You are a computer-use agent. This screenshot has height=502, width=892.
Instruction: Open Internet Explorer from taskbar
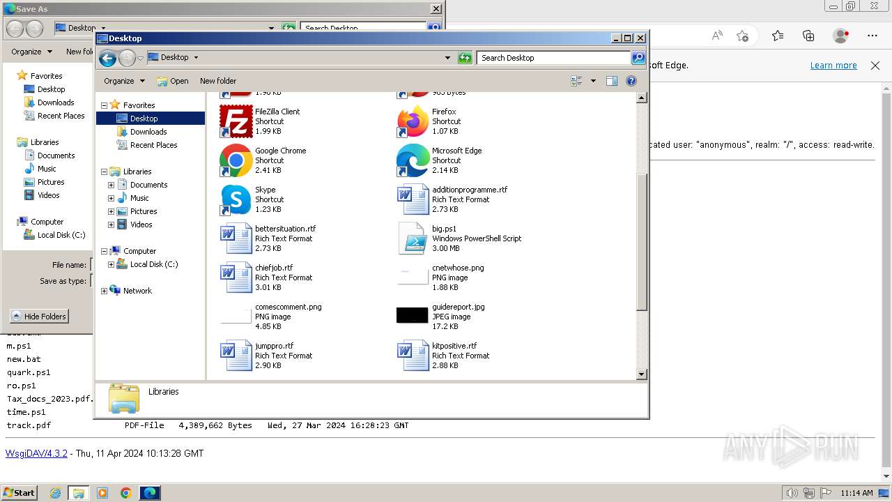point(55,493)
